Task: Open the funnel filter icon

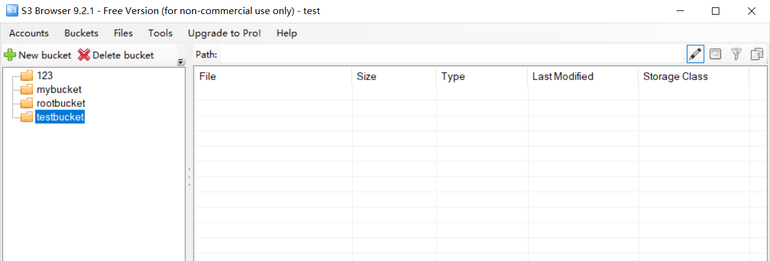Action: point(736,54)
